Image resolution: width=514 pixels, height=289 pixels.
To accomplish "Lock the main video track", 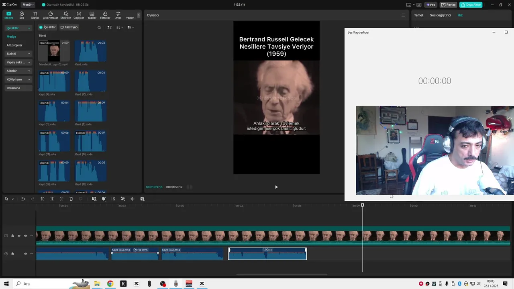I will click(12, 236).
